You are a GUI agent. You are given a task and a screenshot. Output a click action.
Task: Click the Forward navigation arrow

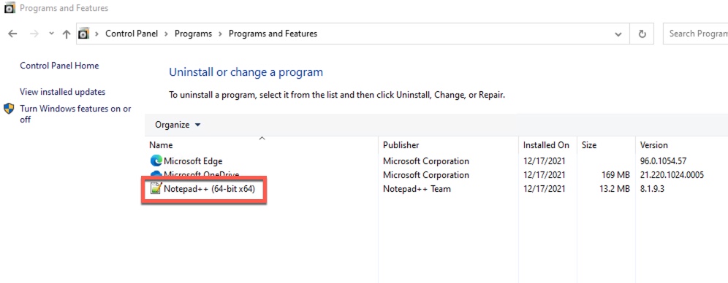click(34, 34)
